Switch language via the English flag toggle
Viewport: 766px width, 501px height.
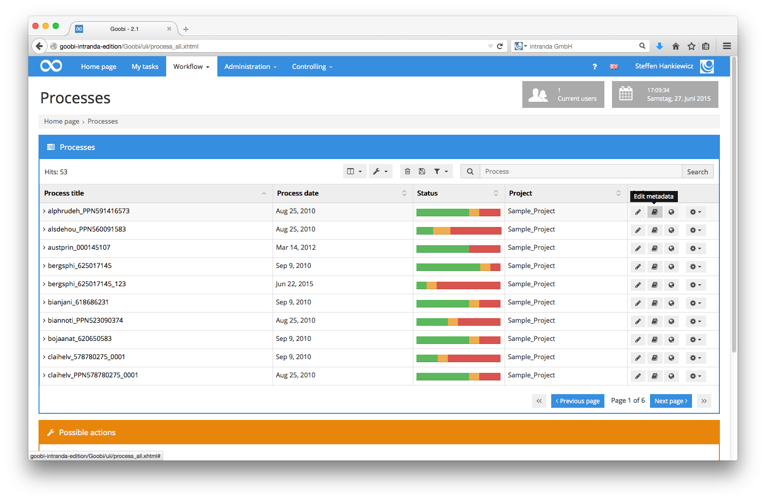pyautogui.click(x=614, y=66)
